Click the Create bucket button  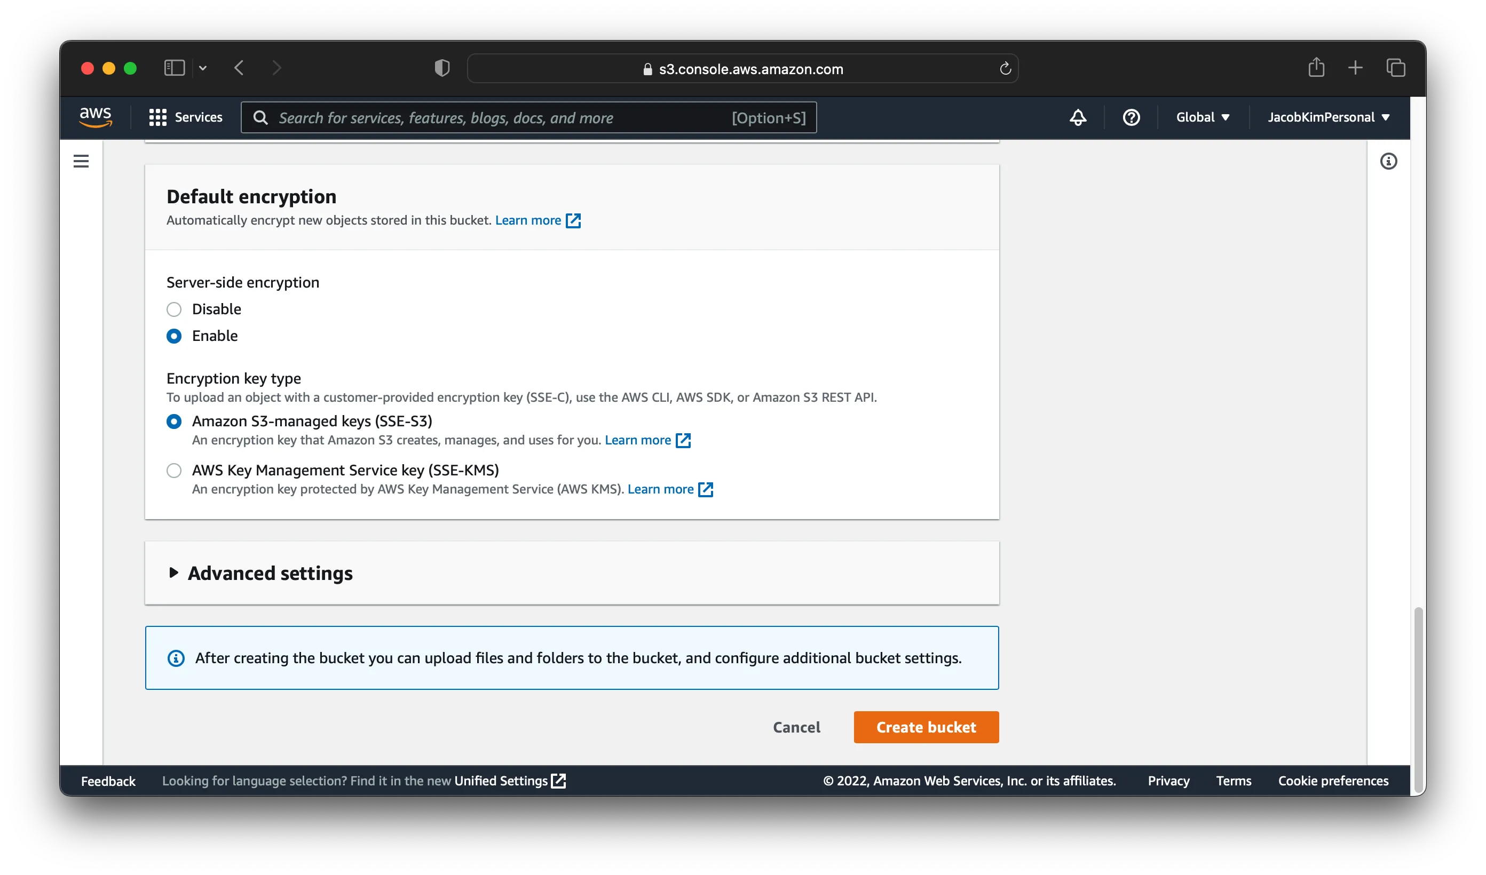tap(926, 727)
